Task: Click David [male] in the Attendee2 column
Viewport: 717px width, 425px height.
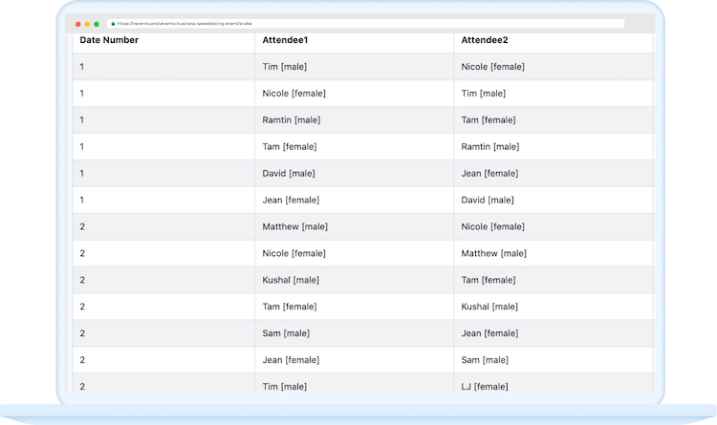Action: coord(488,201)
